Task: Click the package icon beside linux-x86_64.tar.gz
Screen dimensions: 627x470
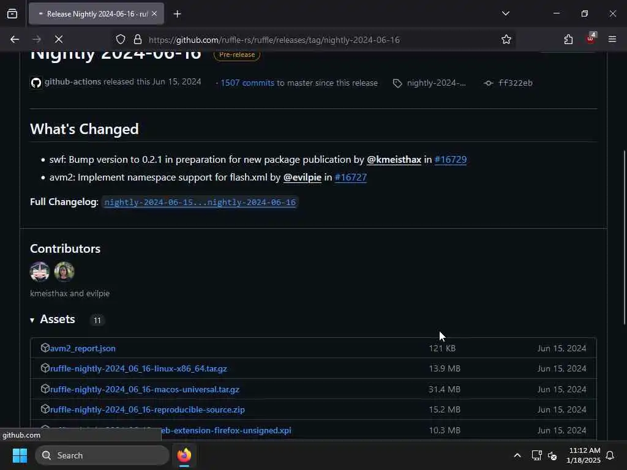Action: pos(45,368)
